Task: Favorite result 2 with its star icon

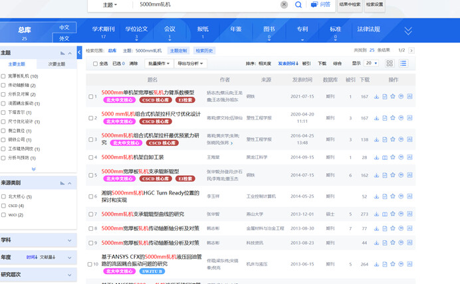Action: [393, 117]
